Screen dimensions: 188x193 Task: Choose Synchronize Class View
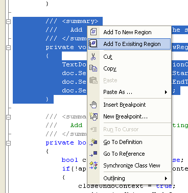coord(129,165)
